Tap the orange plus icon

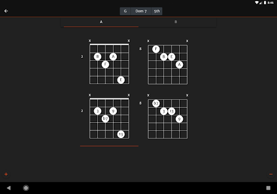point(6,174)
